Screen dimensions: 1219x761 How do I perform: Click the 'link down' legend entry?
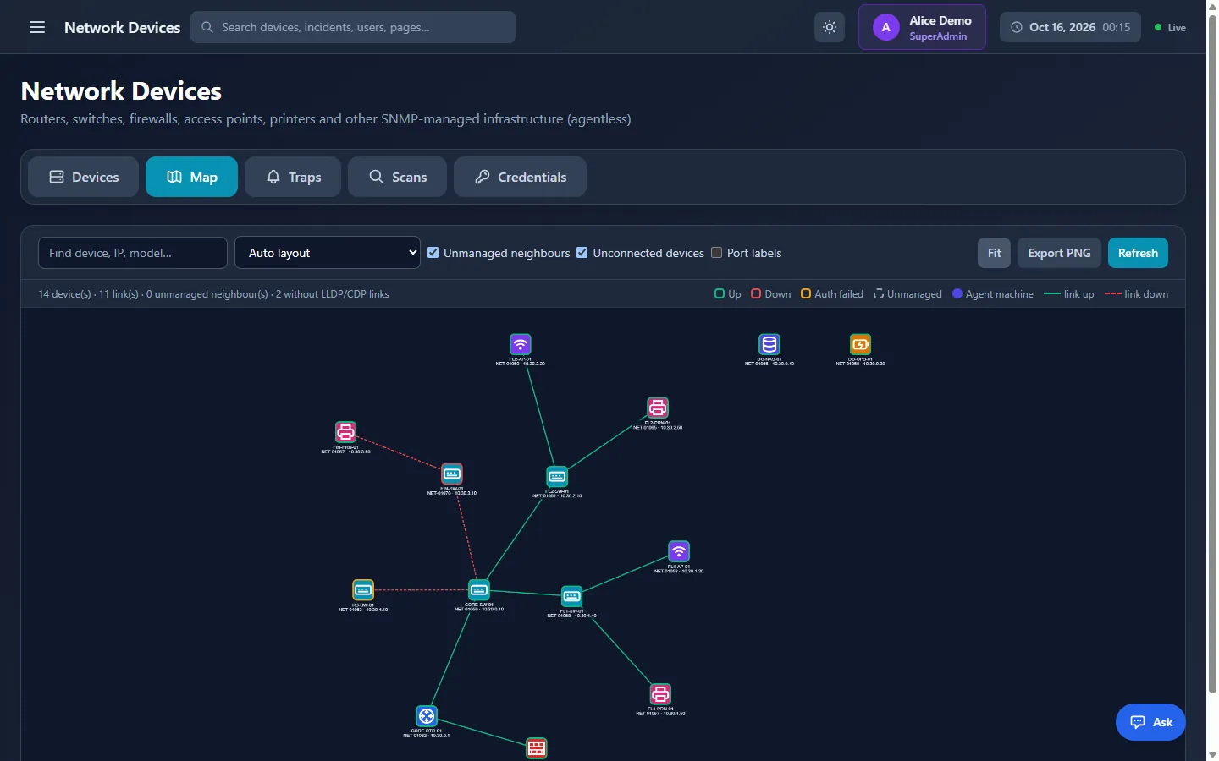pos(1137,294)
